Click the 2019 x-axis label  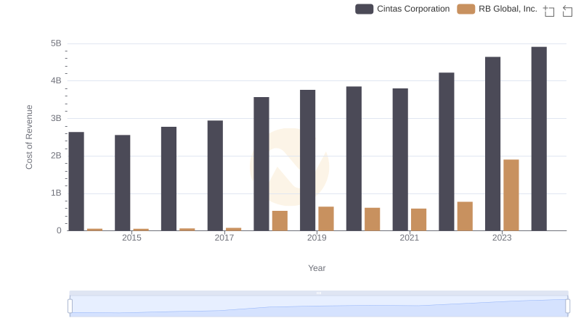point(317,238)
